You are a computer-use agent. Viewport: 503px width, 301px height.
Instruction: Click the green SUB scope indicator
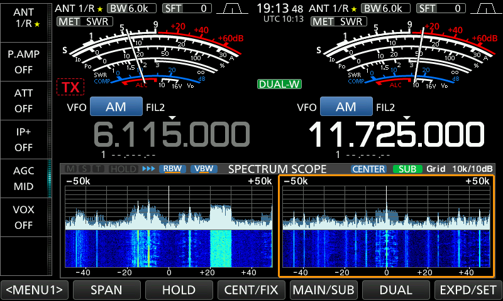click(407, 169)
